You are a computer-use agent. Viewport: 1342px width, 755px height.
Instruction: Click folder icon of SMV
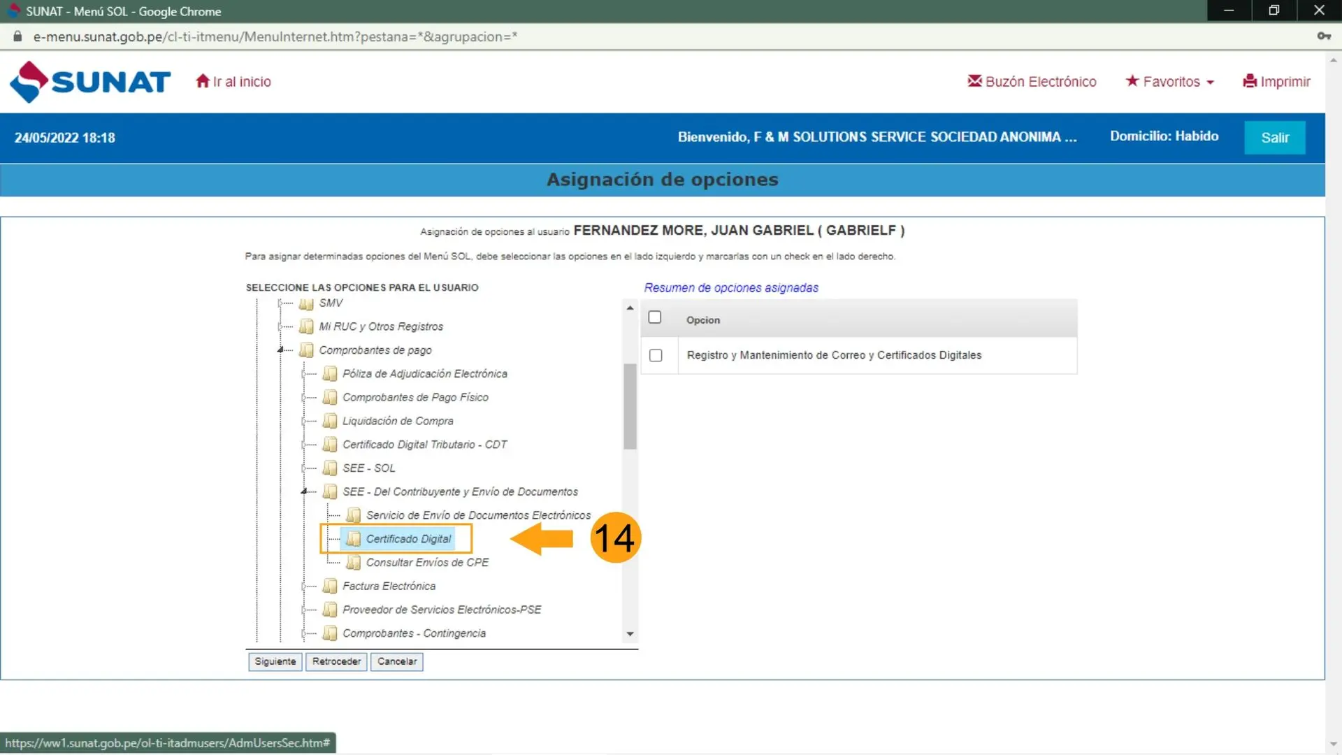pos(306,303)
